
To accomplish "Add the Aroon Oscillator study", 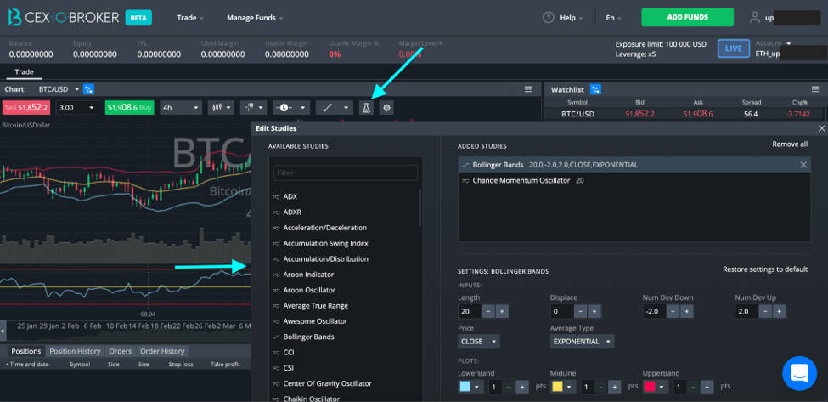I will (x=309, y=290).
